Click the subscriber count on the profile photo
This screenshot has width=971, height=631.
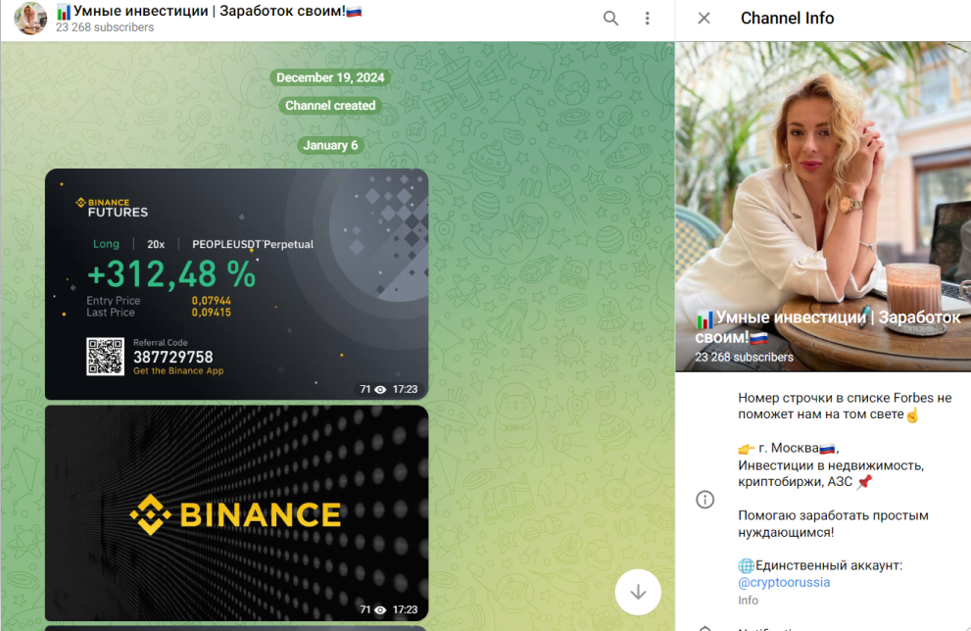744,358
